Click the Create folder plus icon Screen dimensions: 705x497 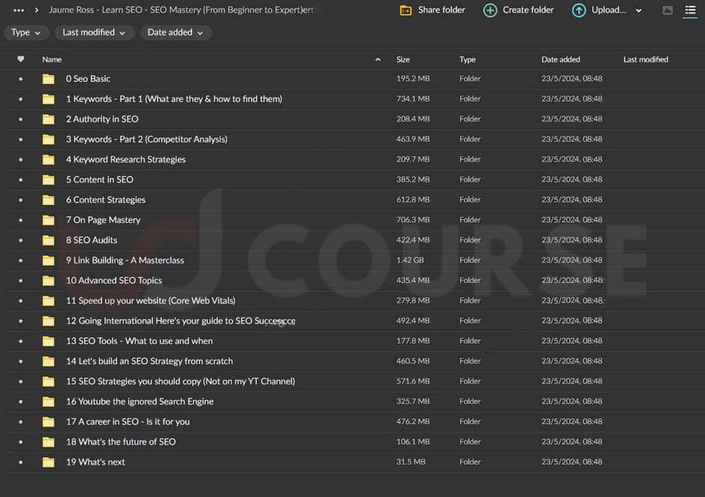coord(490,10)
